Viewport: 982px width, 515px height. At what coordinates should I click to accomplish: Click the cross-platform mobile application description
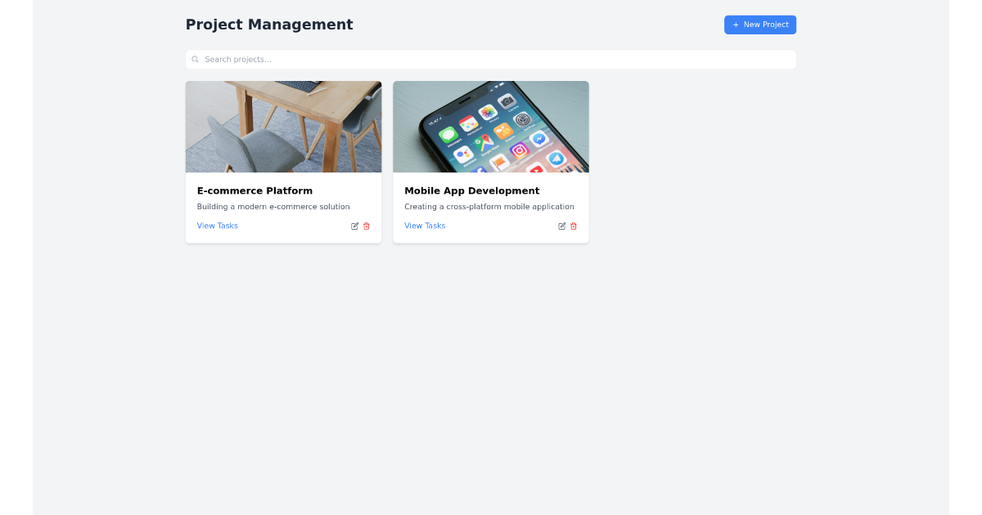click(x=489, y=206)
